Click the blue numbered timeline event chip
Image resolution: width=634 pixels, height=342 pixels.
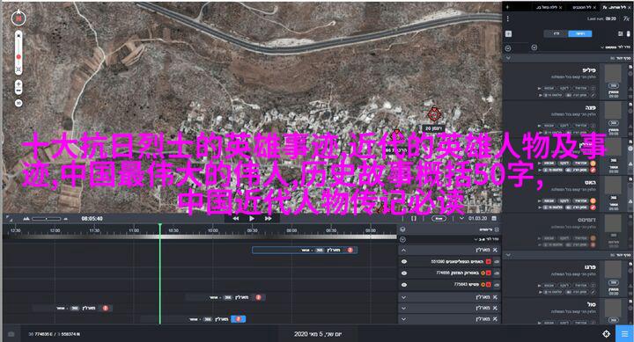click(x=238, y=319)
